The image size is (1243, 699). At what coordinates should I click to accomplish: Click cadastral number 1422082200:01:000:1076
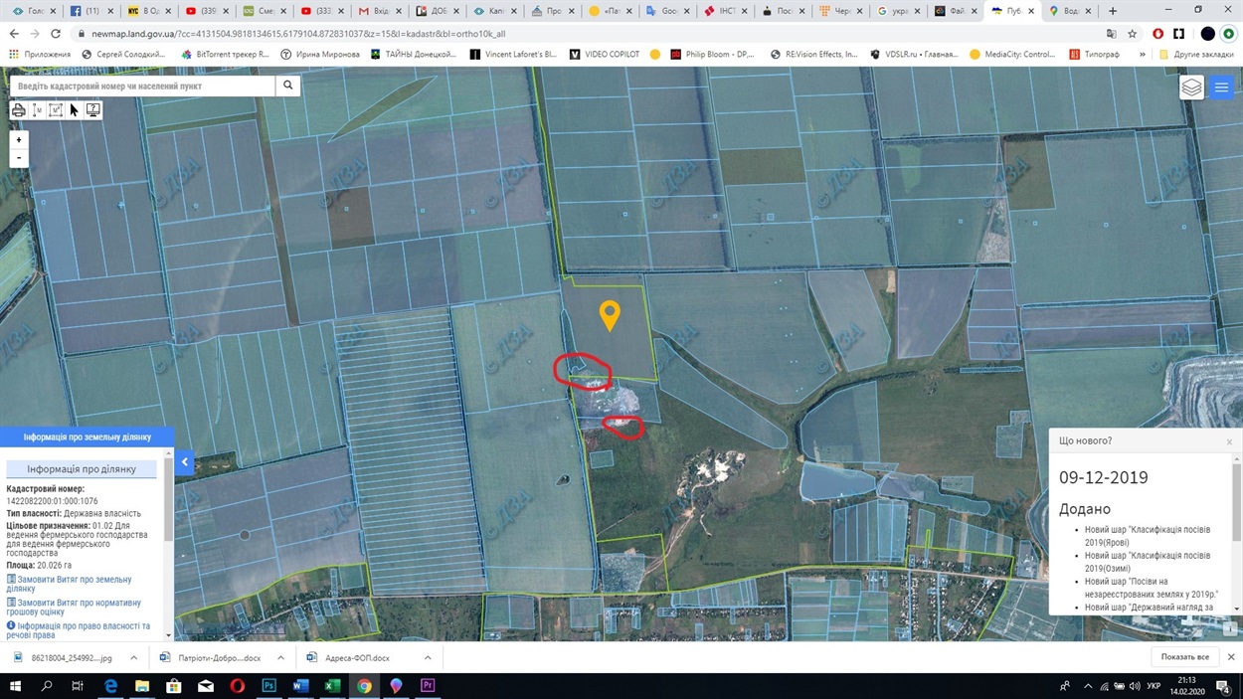tap(53, 501)
